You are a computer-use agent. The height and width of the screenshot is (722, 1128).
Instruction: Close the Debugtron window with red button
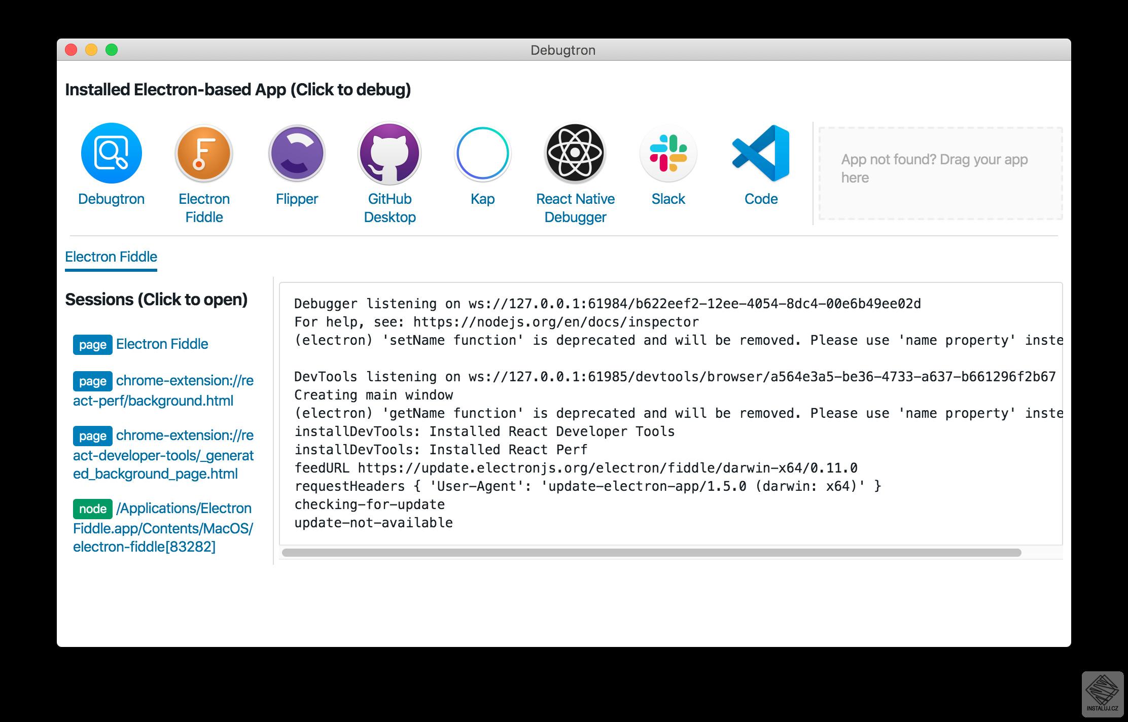71,50
